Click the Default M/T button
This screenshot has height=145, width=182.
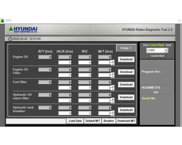93,121
